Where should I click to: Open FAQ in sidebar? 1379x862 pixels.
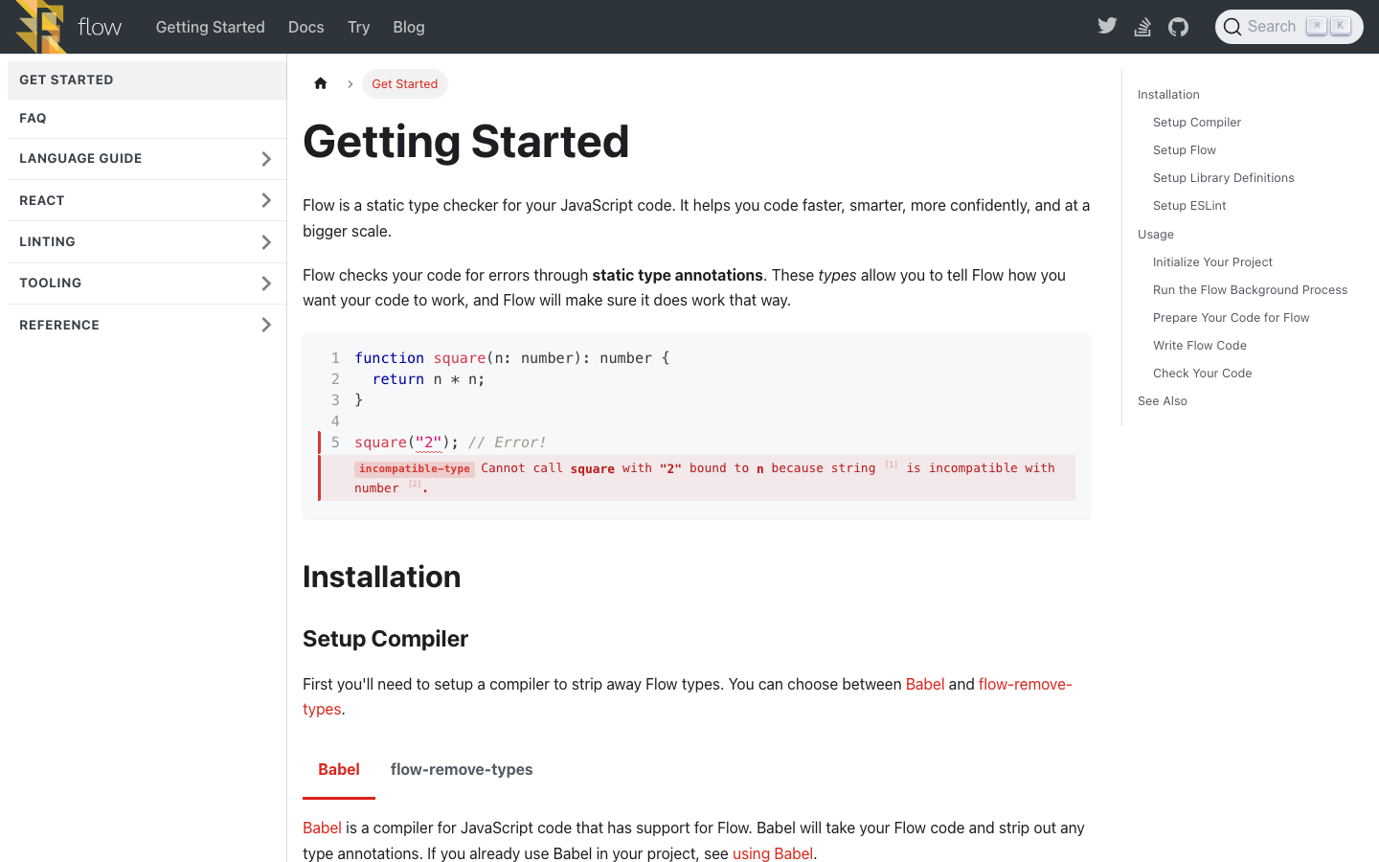coord(147,118)
